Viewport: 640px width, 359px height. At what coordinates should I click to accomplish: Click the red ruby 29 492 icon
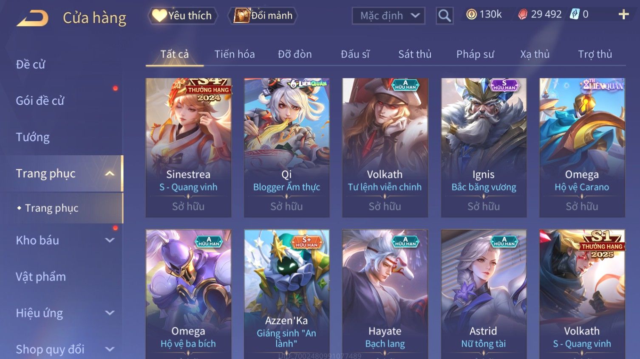pyautogui.click(x=523, y=14)
